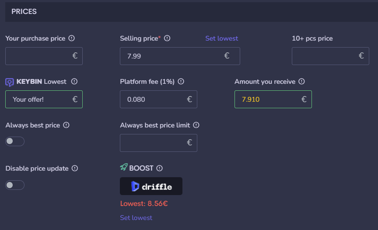Select the driffle boost button
This screenshot has height=230, width=378.
[x=151, y=186]
